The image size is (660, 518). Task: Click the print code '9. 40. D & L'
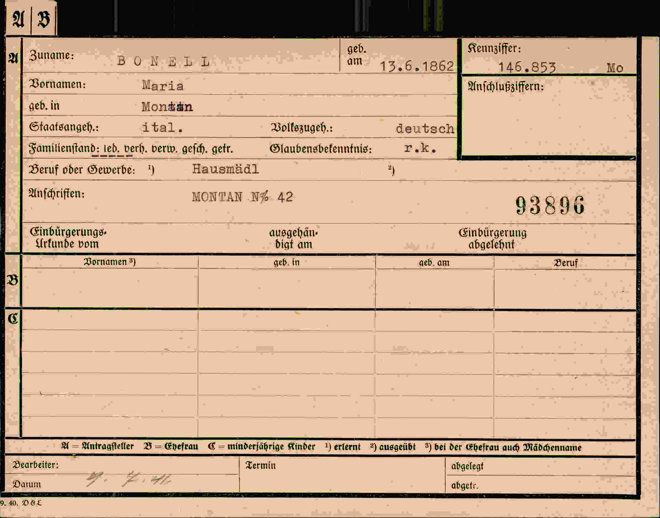[x=21, y=503]
